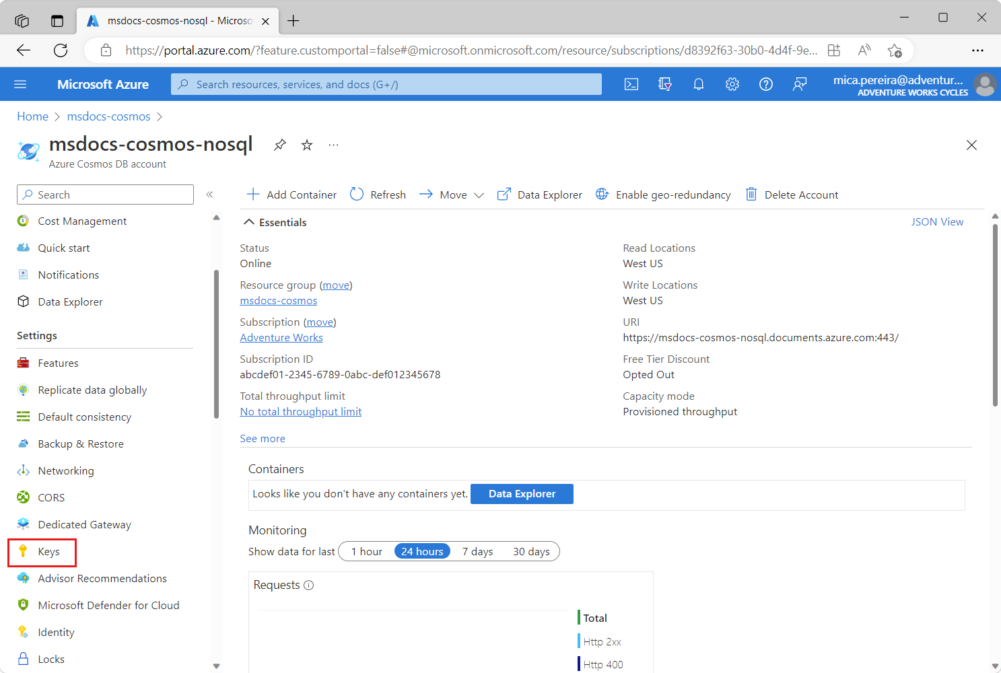This screenshot has width=1001, height=673.
Task: Open the JSON View link
Action: [x=937, y=222]
